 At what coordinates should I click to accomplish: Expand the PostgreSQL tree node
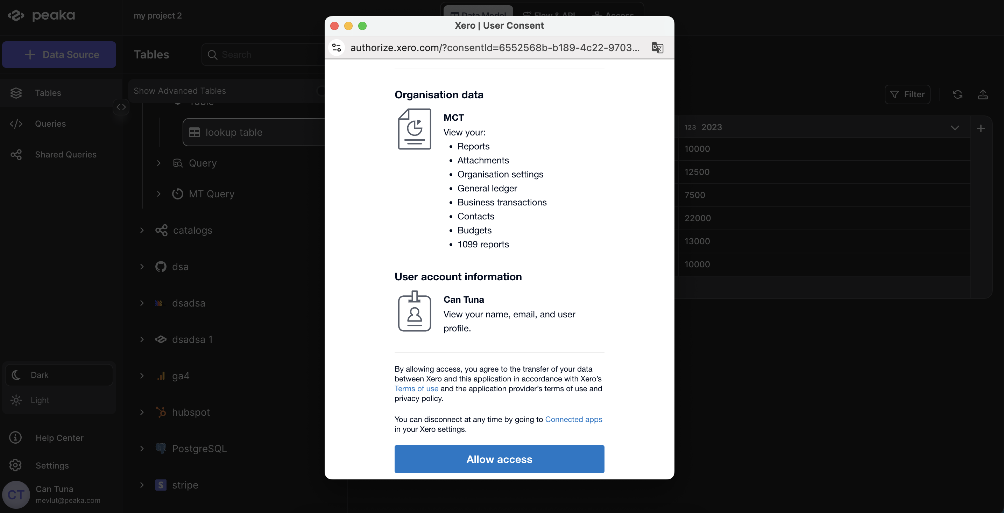pyautogui.click(x=142, y=448)
